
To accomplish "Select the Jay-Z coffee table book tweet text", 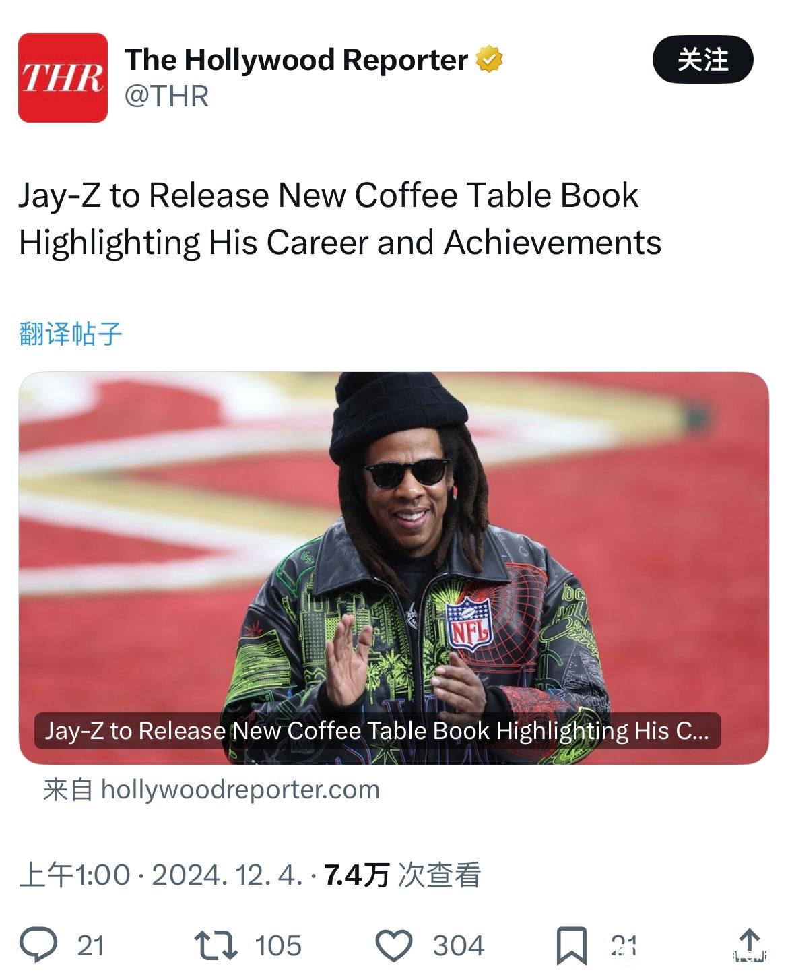I will point(340,219).
